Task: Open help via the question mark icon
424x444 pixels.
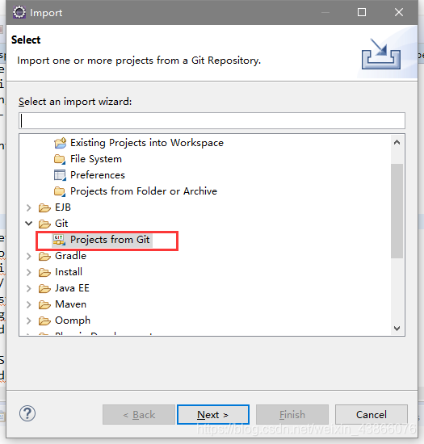Action: click(x=27, y=413)
